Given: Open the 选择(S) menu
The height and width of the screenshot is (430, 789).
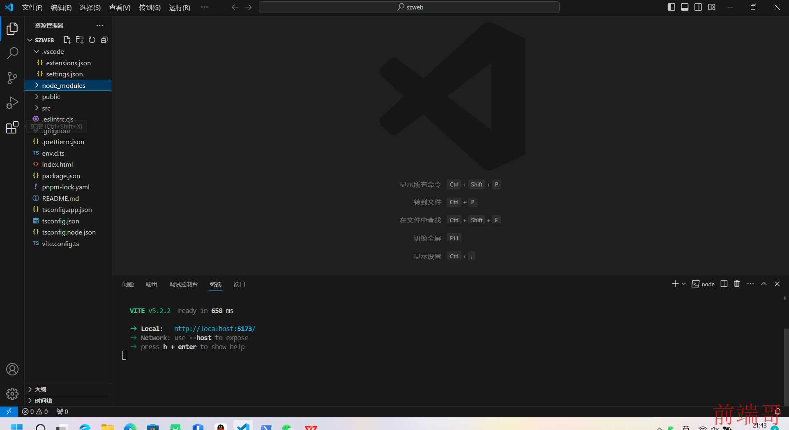Looking at the screenshot, I should coord(90,7).
